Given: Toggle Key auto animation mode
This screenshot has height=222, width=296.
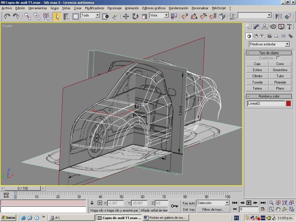Looking at the screenshot, I should pyautogui.click(x=189, y=203).
